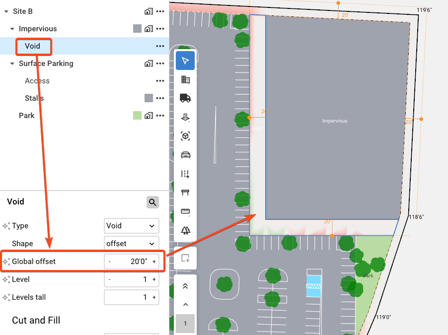Viewport: 448px width, 335px height.
Task: Select the arrow pointer tool
Action: point(185,61)
